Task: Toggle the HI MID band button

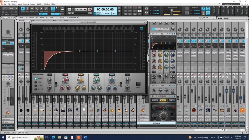Action: (x=96, y=75)
